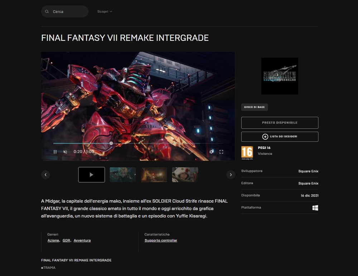Click the Violence rating descriptor
The width and height of the screenshot is (358, 276).
click(265, 154)
